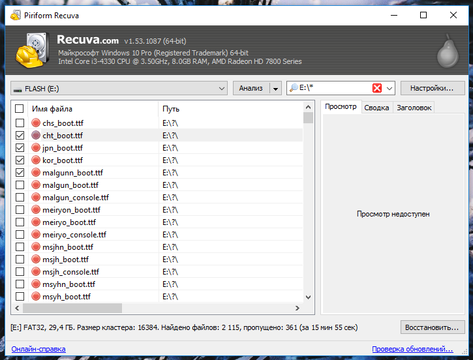Check the box for malgun_boot.ttf
The height and width of the screenshot is (360, 473).
point(20,185)
